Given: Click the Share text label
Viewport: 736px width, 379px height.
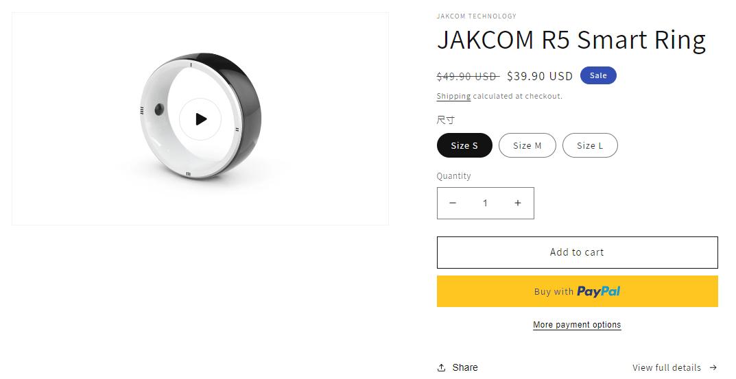Looking at the screenshot, I should [x=465, y=367].
